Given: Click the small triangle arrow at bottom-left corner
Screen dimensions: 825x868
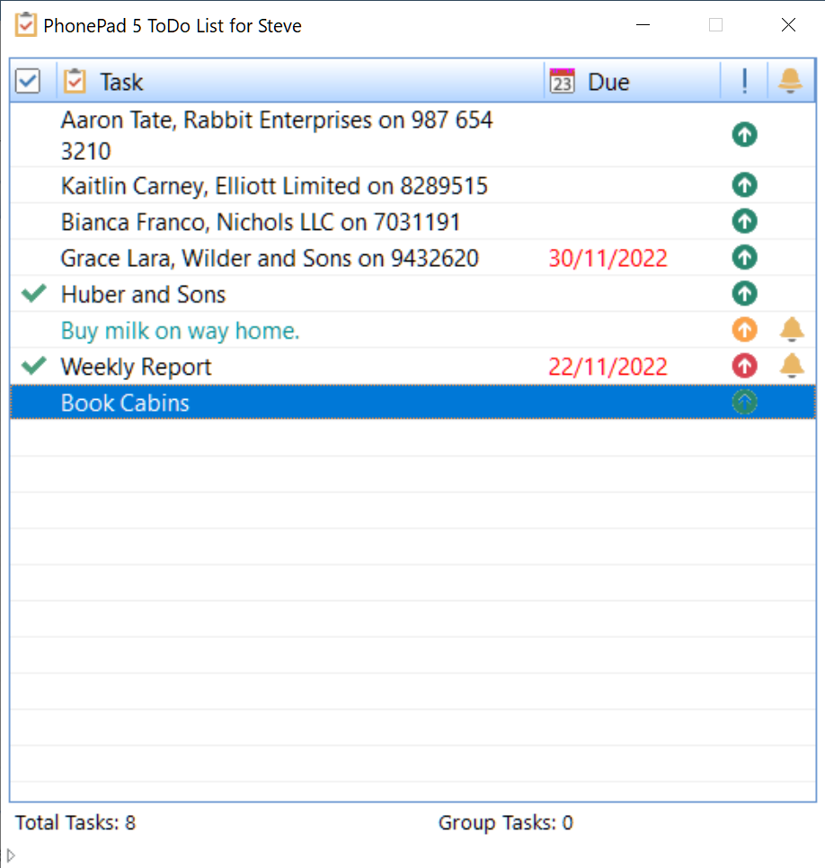Looking at the screenshot, I should click(x=11, y=855).
